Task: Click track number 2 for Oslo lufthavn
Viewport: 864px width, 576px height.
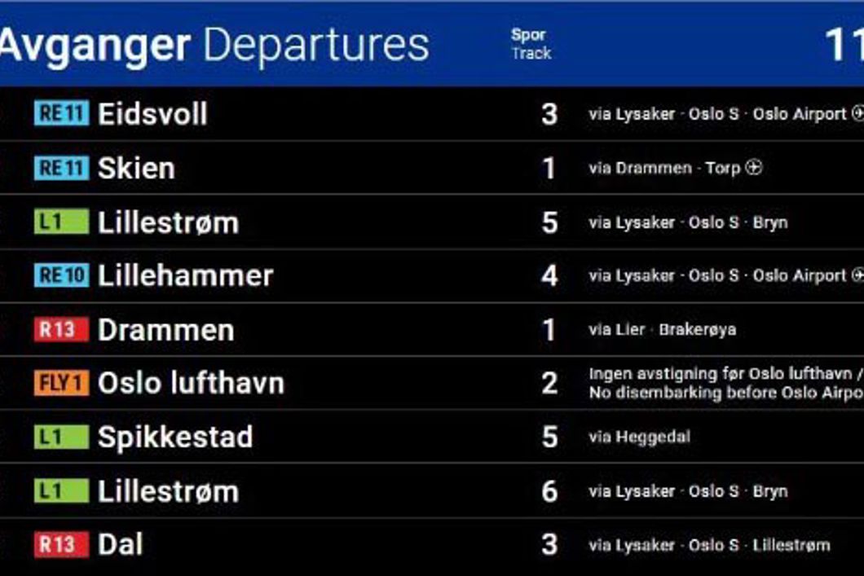Action: 549,384
